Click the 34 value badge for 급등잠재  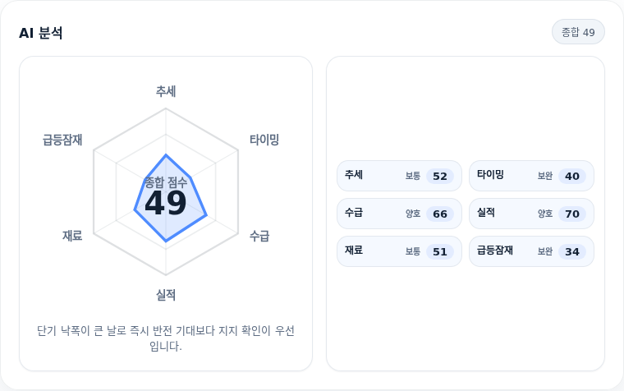point(572,251)
